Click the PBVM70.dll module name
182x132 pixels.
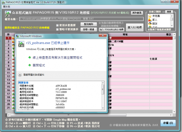point(61,98)
